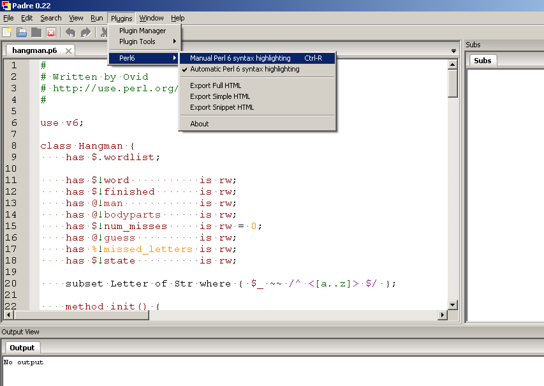The height and width of the screenshot is (386, 544).
Task: Open Plugin Manager from the Plugins menu
Action: click(142, 31)
